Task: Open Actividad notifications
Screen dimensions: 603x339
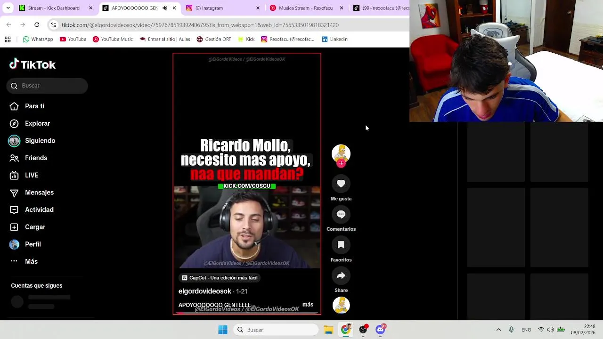Action: (32, 210)
